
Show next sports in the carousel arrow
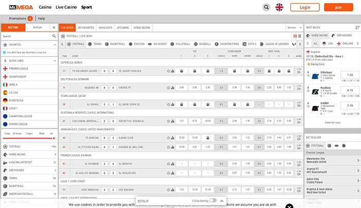(x=300, y=44)
